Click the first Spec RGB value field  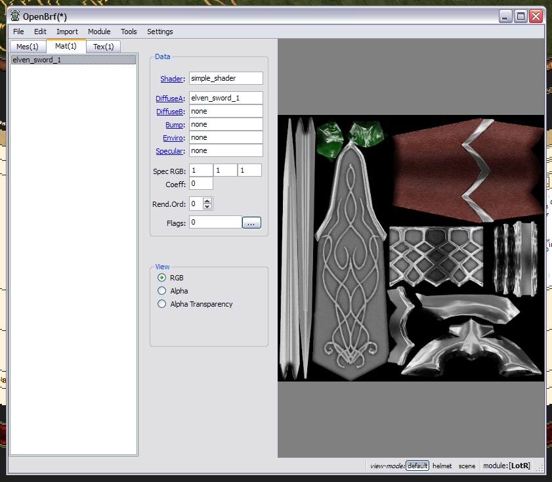201,170
